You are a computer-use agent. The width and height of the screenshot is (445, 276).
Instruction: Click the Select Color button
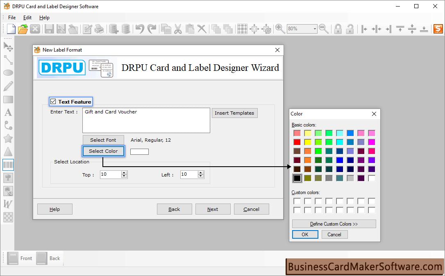tap(103, 151)
